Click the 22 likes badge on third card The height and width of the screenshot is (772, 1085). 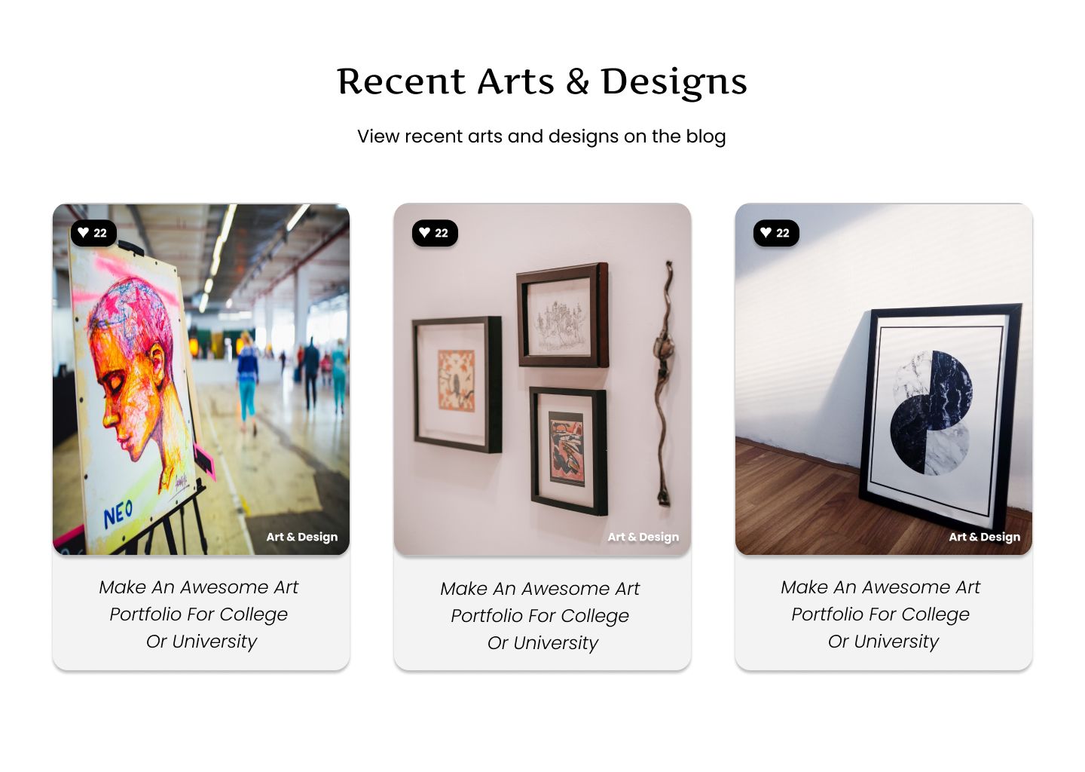click(776, 233)
